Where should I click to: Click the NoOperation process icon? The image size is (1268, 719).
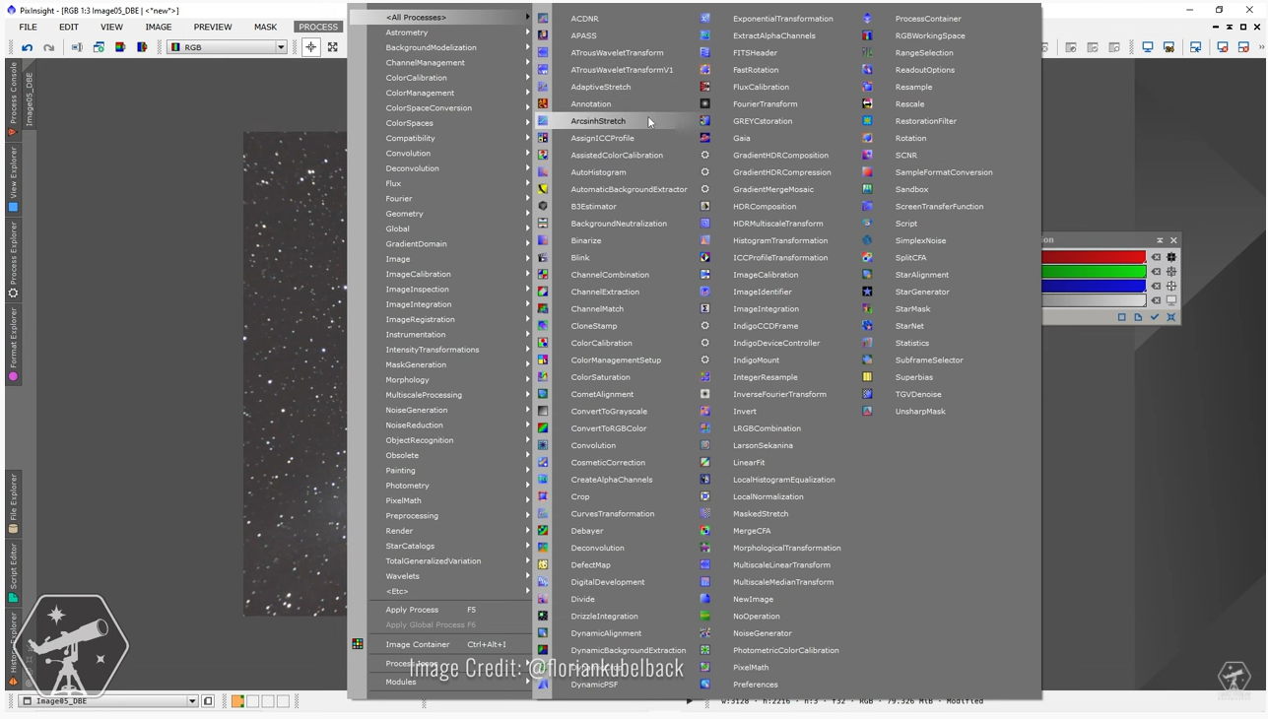(x=705, y=617)
